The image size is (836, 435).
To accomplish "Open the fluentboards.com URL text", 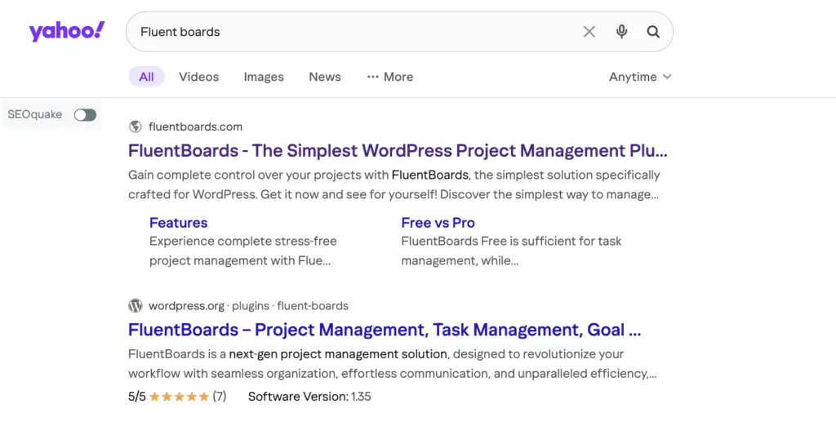I will [x=195, y=127].
